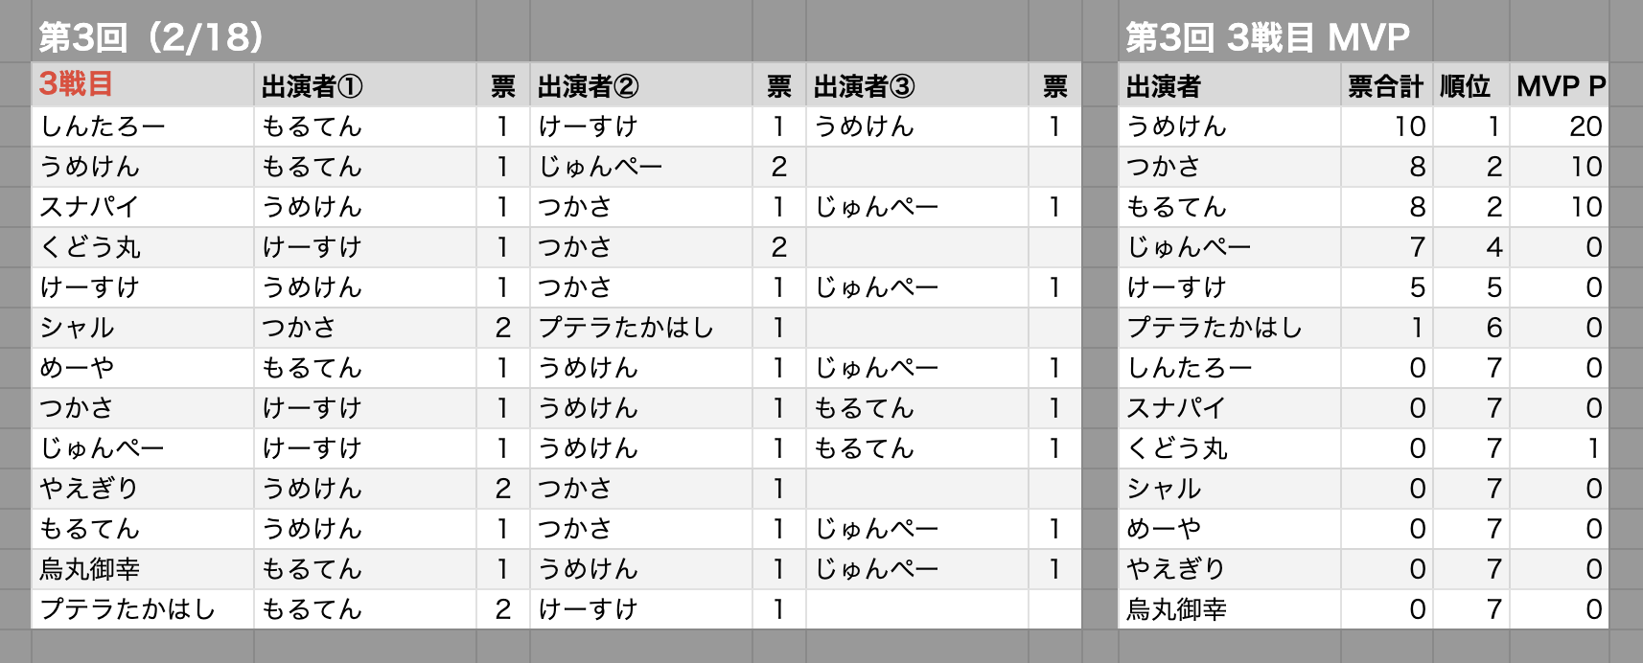Screen dimensions: 1643x663
Task: Click the 票合計 column header
Action: coord(1386,85)
